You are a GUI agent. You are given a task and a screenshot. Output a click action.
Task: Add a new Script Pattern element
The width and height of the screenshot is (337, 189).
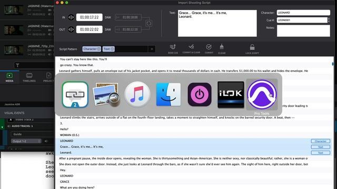point(152,49)
